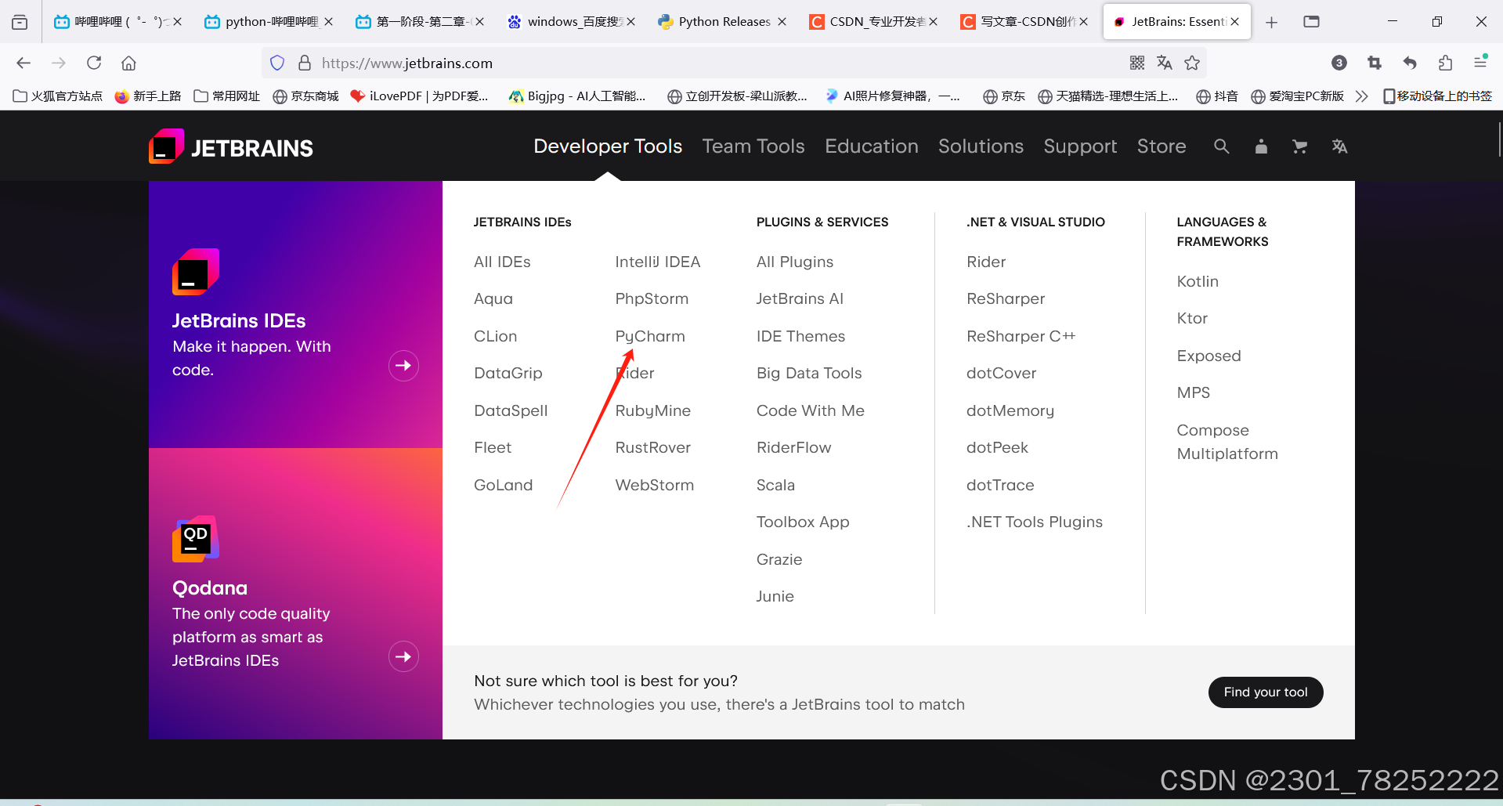This screenshot has width=1503, height=806.
Task: Open the Solutions menu
Action: click(981, 146)
